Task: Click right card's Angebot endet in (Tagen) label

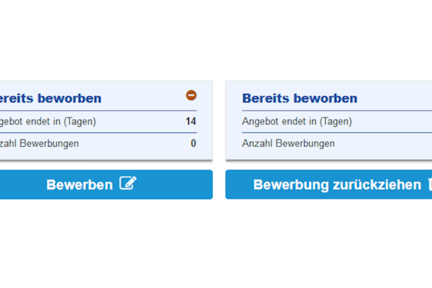Action: tap(297, 122)
